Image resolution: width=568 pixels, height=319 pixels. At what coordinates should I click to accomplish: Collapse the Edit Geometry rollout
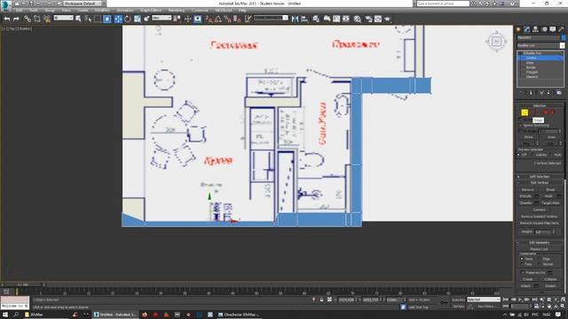[540, 243]
